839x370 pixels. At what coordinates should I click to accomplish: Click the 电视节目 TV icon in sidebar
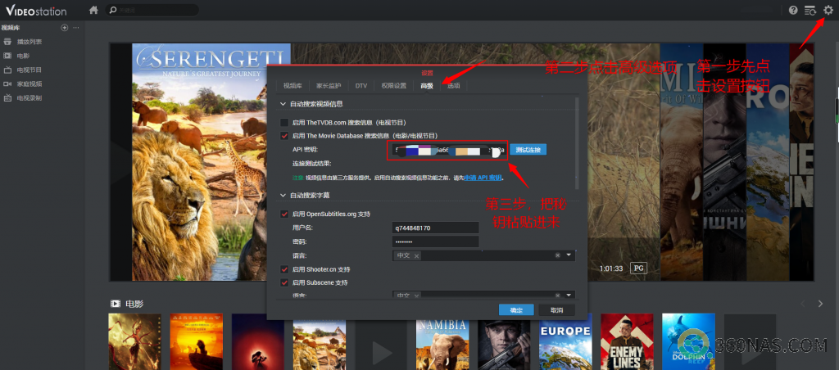(7, 70)
